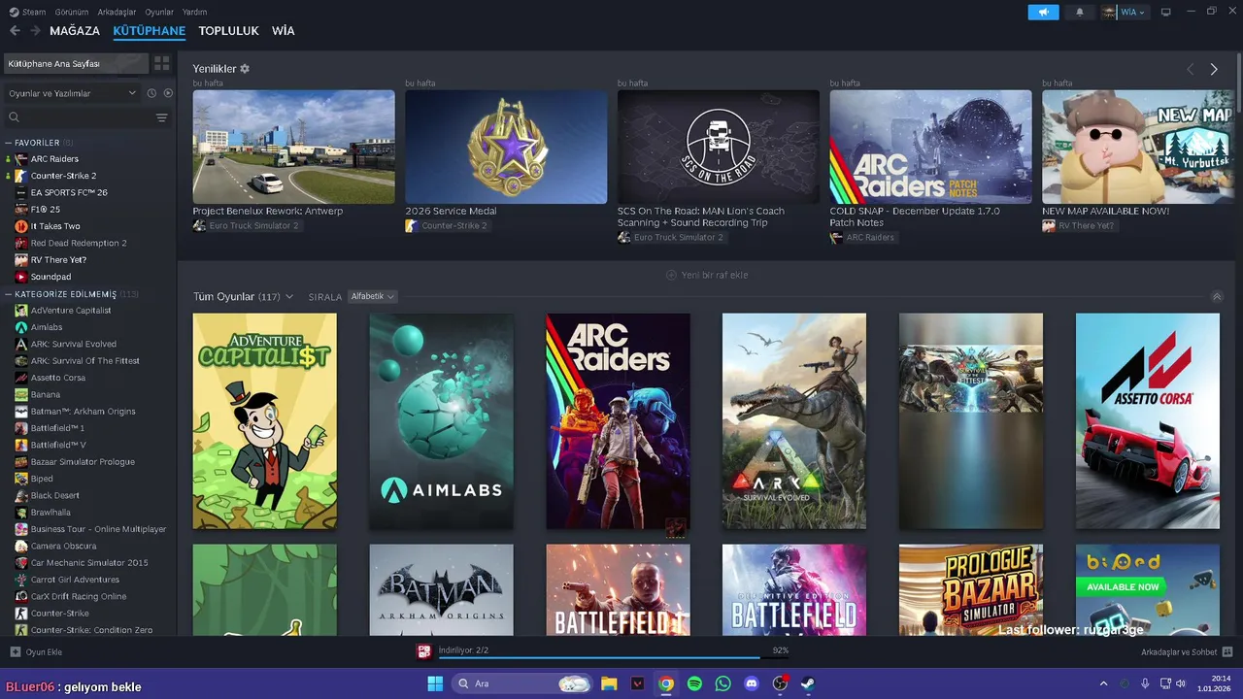The height and width of the screenshot is (699, 1243).
Task: Open Yenilikler settings gear
Action: tap(245, 69)
